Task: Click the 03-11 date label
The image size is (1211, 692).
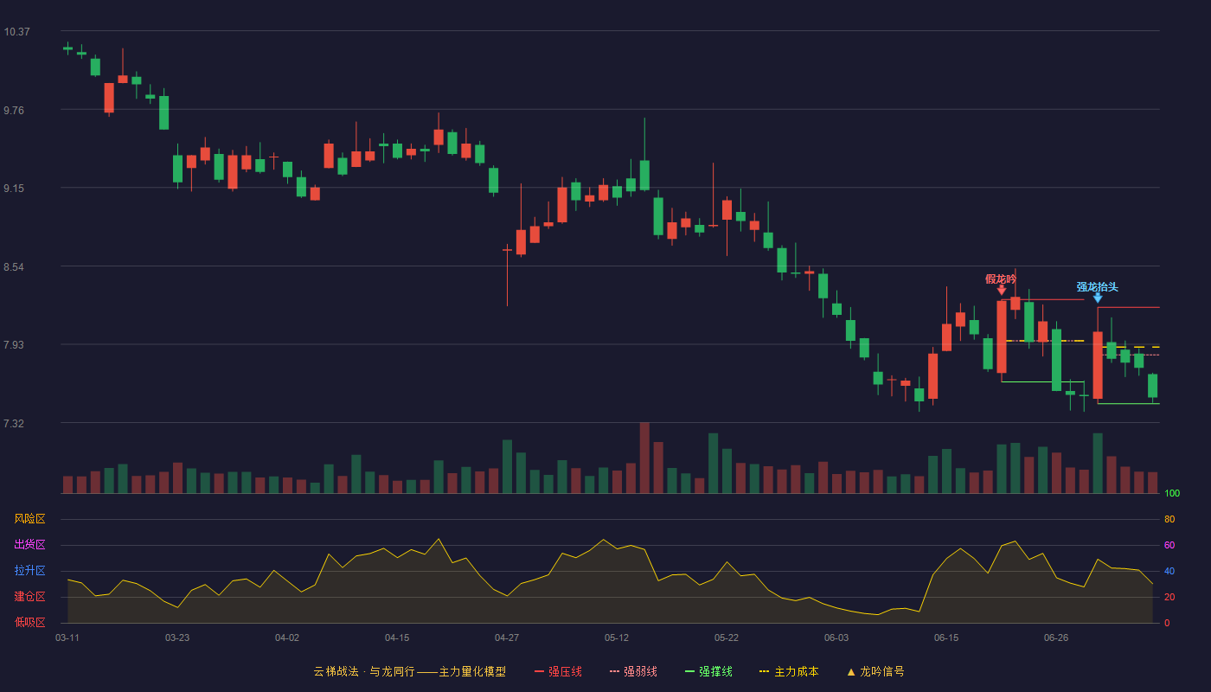Action: (67, 638)
